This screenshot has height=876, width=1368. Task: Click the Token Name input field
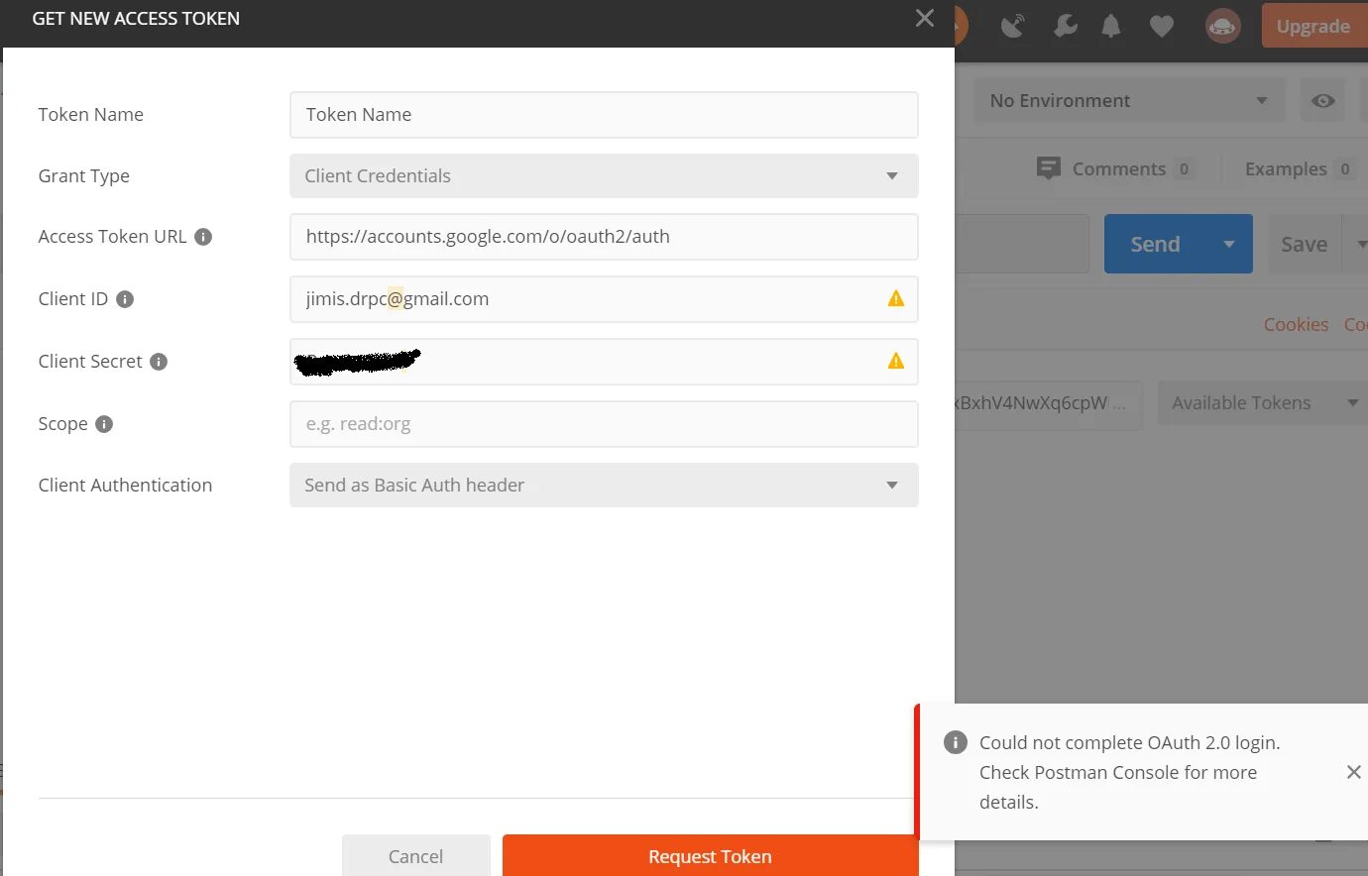(x=604, y=115)
